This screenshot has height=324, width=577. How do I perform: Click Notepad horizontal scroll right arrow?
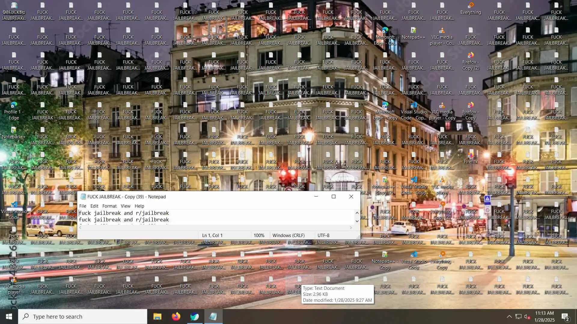(x=351, y=228)
